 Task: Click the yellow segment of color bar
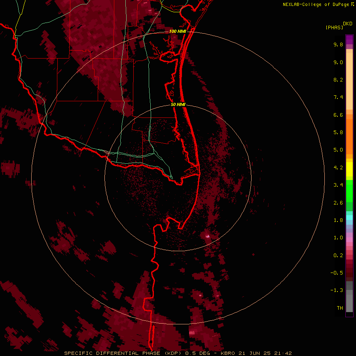tap(349, 169)
